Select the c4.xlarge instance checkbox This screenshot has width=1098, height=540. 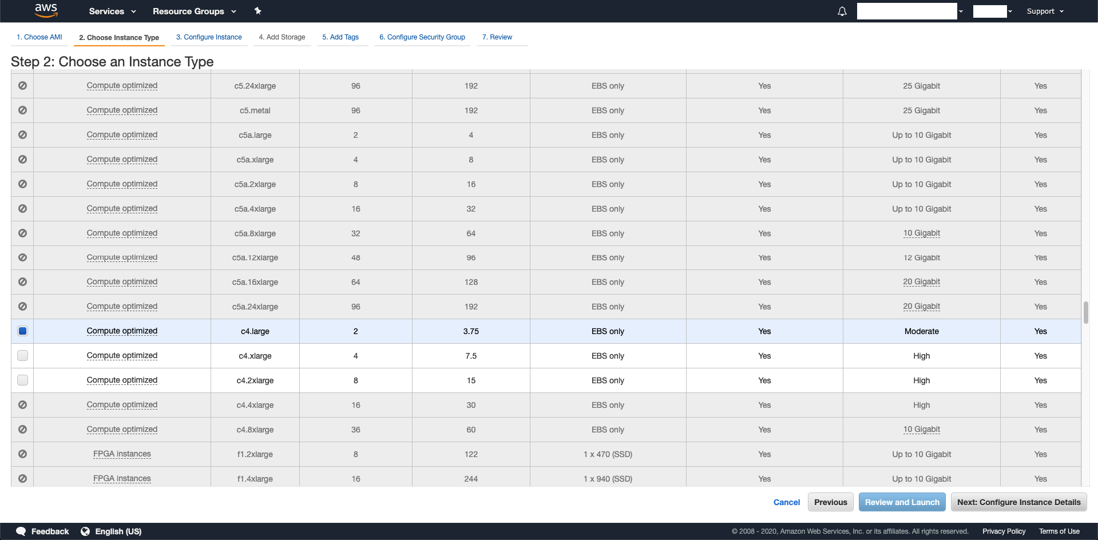[x=22, y=356]
